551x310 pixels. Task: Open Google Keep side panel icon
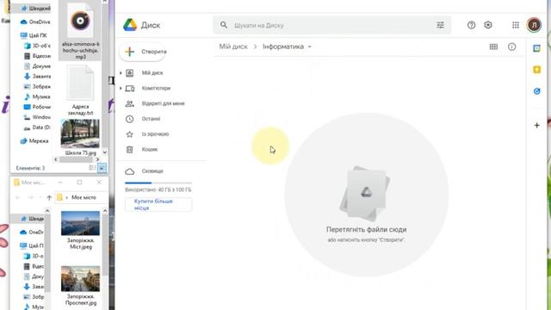[536, 70]
